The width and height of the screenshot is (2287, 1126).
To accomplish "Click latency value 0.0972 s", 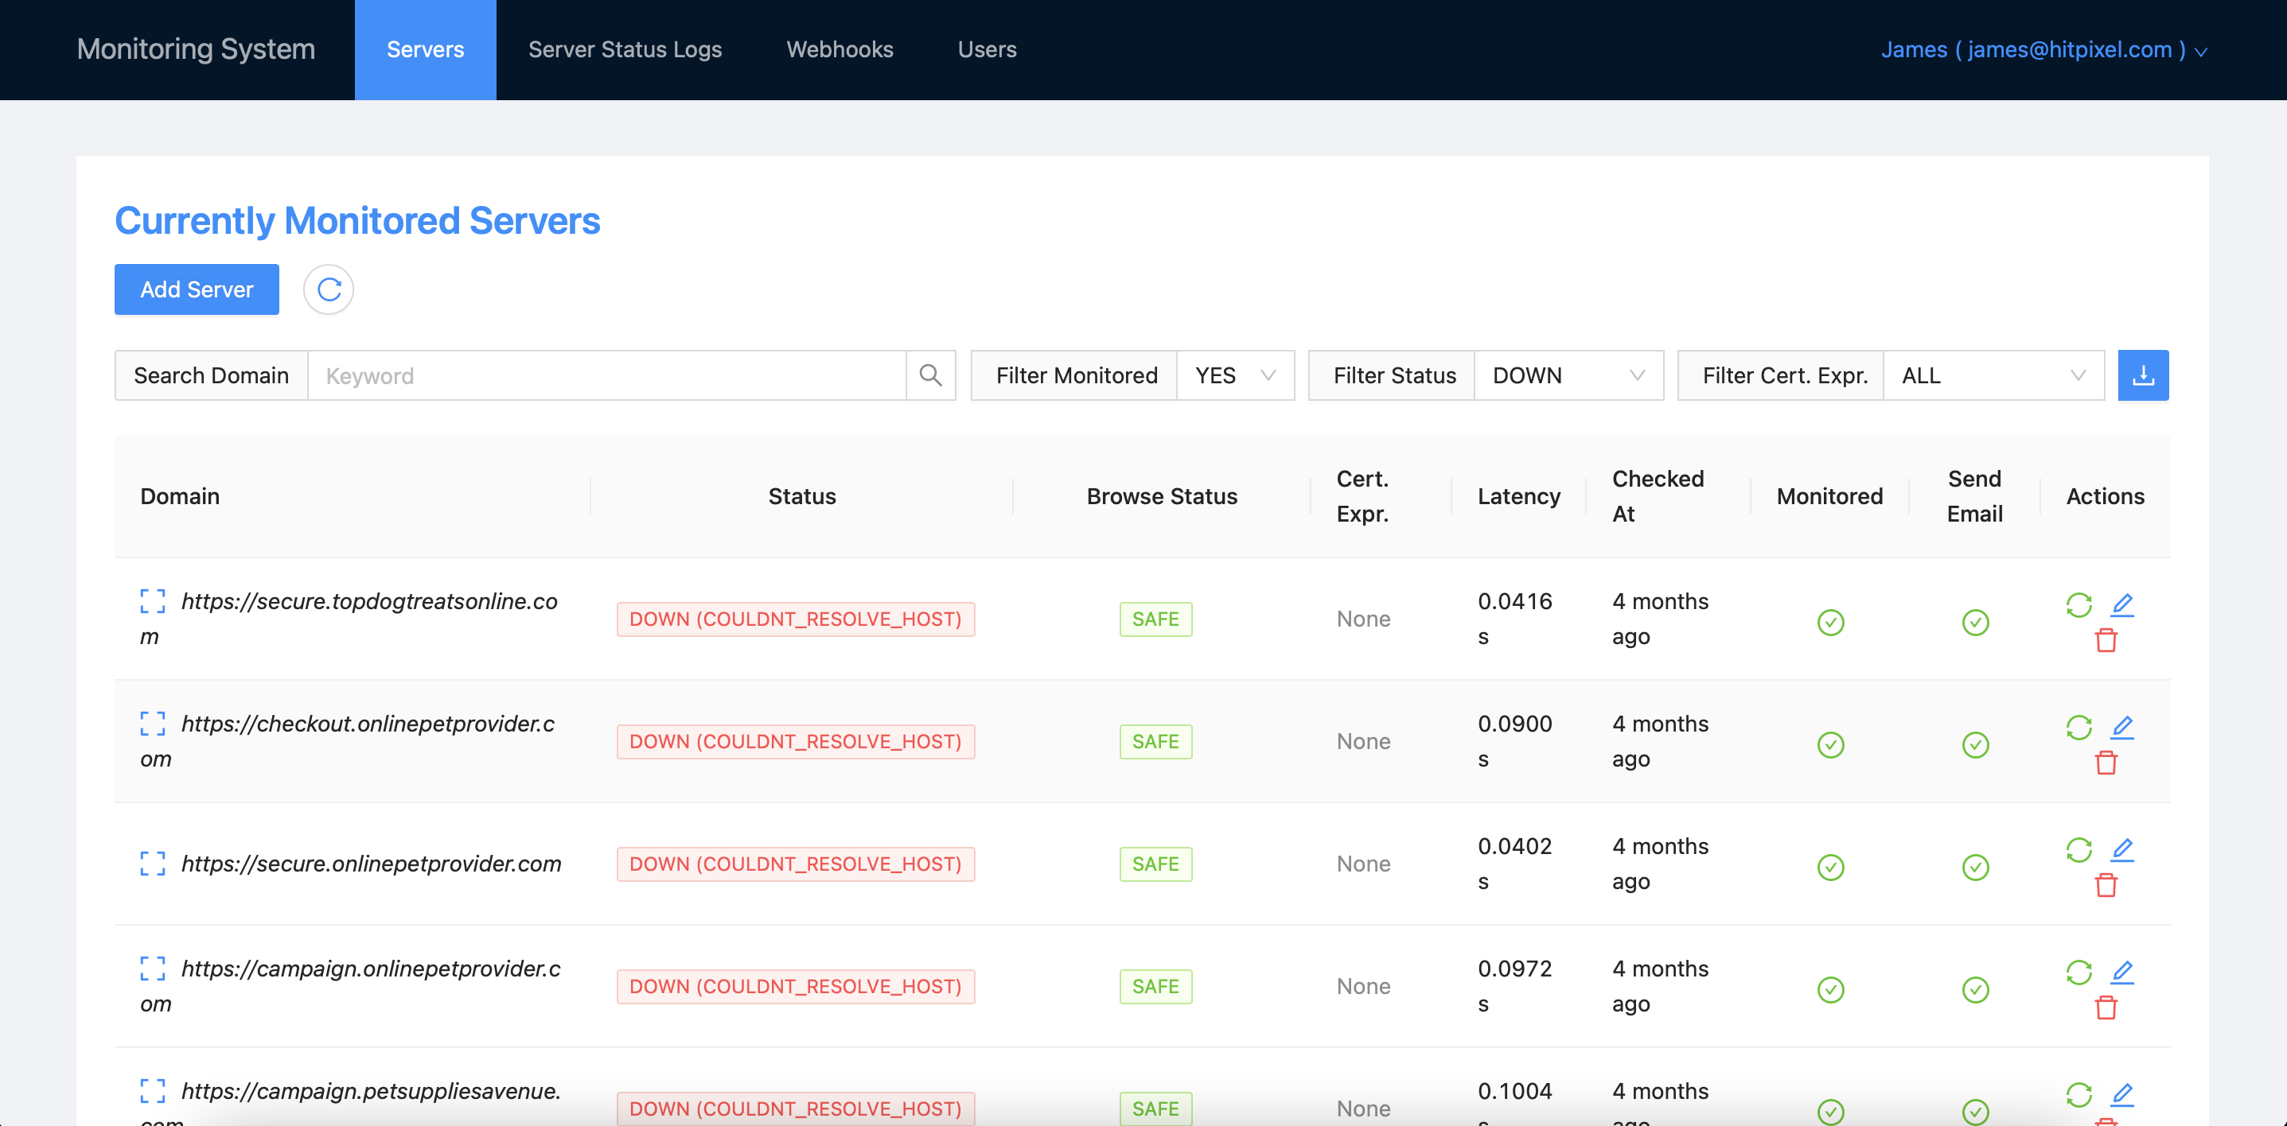I will (x=1514, y=986).
